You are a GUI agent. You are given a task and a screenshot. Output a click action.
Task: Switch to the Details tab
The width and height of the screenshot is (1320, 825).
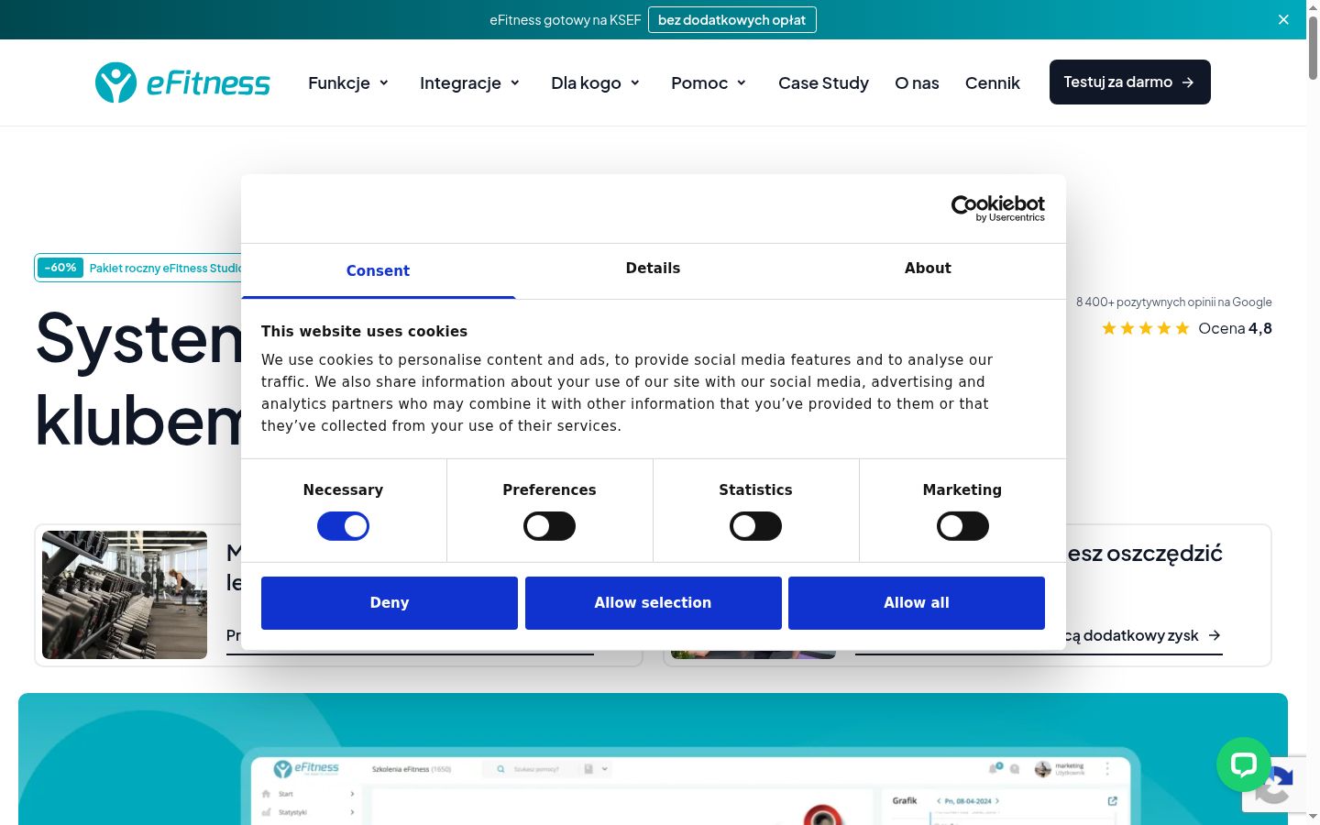(x=653, y=269)
